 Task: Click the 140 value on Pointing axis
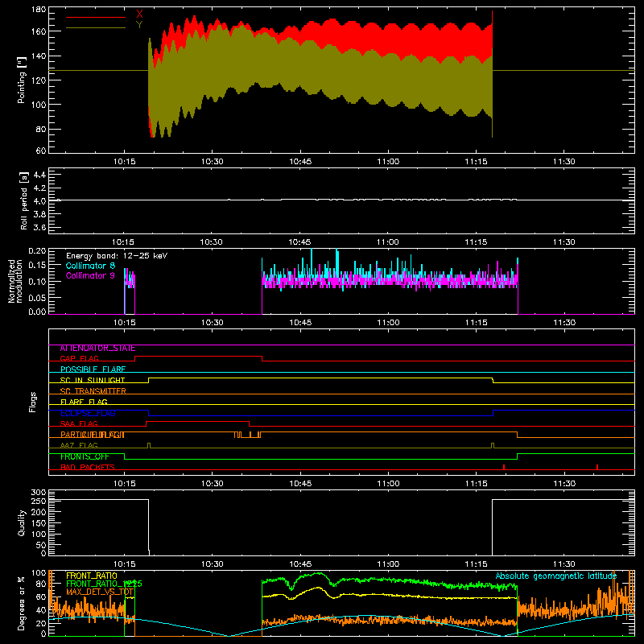(39, 56)
